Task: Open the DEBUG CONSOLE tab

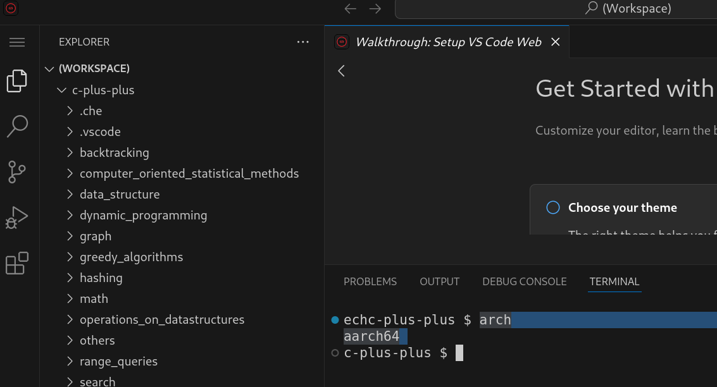Action: coord(524,281)
